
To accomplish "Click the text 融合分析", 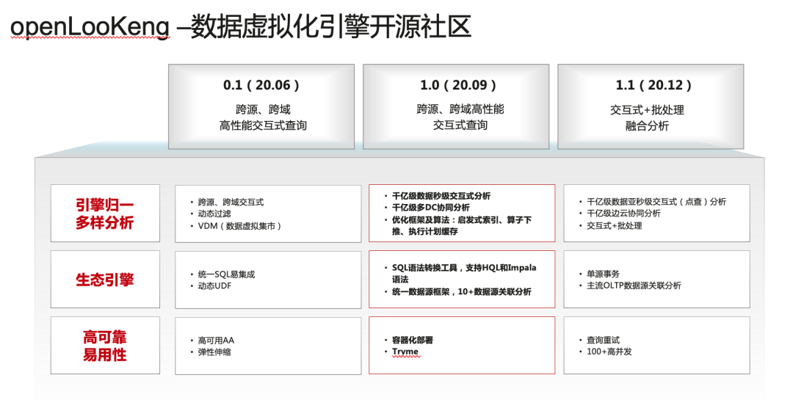I will [647, 126].
